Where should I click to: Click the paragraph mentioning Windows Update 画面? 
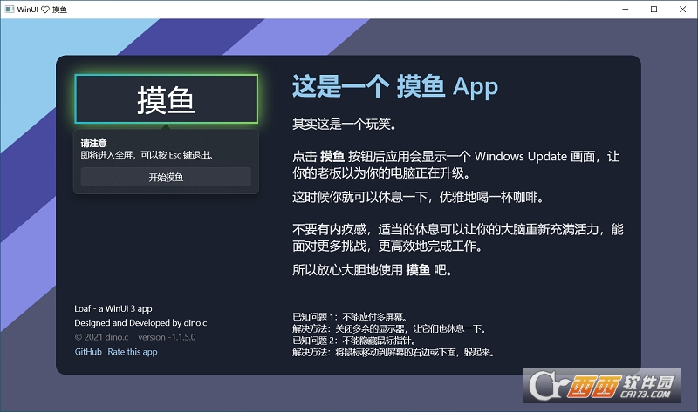pyautogui.click(x=455, y=165)
